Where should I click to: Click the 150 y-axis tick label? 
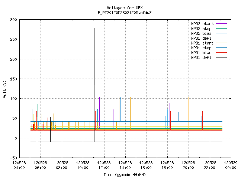13,79
